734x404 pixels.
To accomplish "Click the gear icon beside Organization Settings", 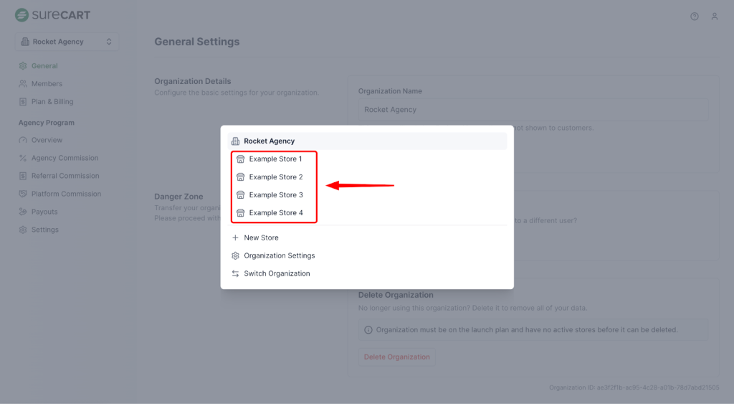I will tap(235, 255).
